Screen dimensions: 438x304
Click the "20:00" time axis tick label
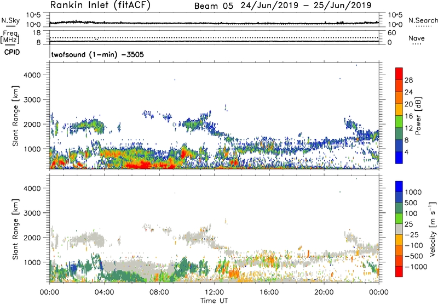(324, 292)
